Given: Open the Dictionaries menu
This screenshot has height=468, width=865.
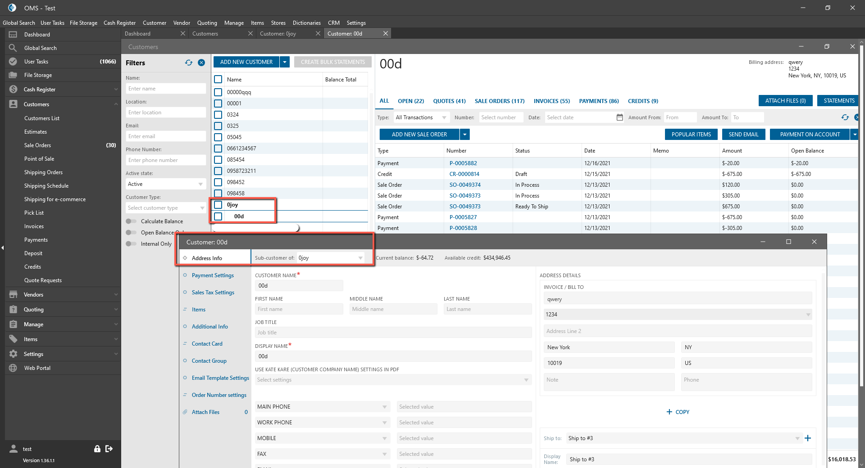Looking at the screenshot, I should tap(306, 23).
